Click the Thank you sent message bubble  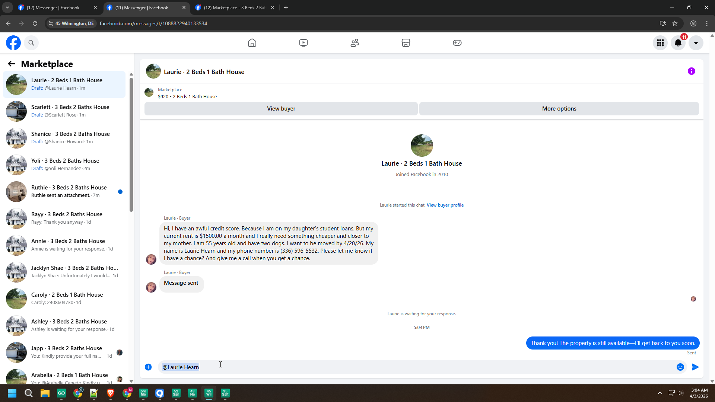coord(613,343)
